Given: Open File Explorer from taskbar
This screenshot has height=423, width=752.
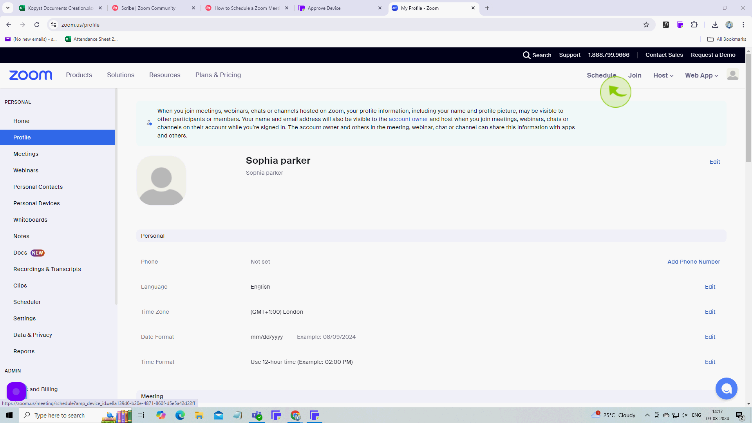Looking at the screenshot, I should click(x=199, y=415).
